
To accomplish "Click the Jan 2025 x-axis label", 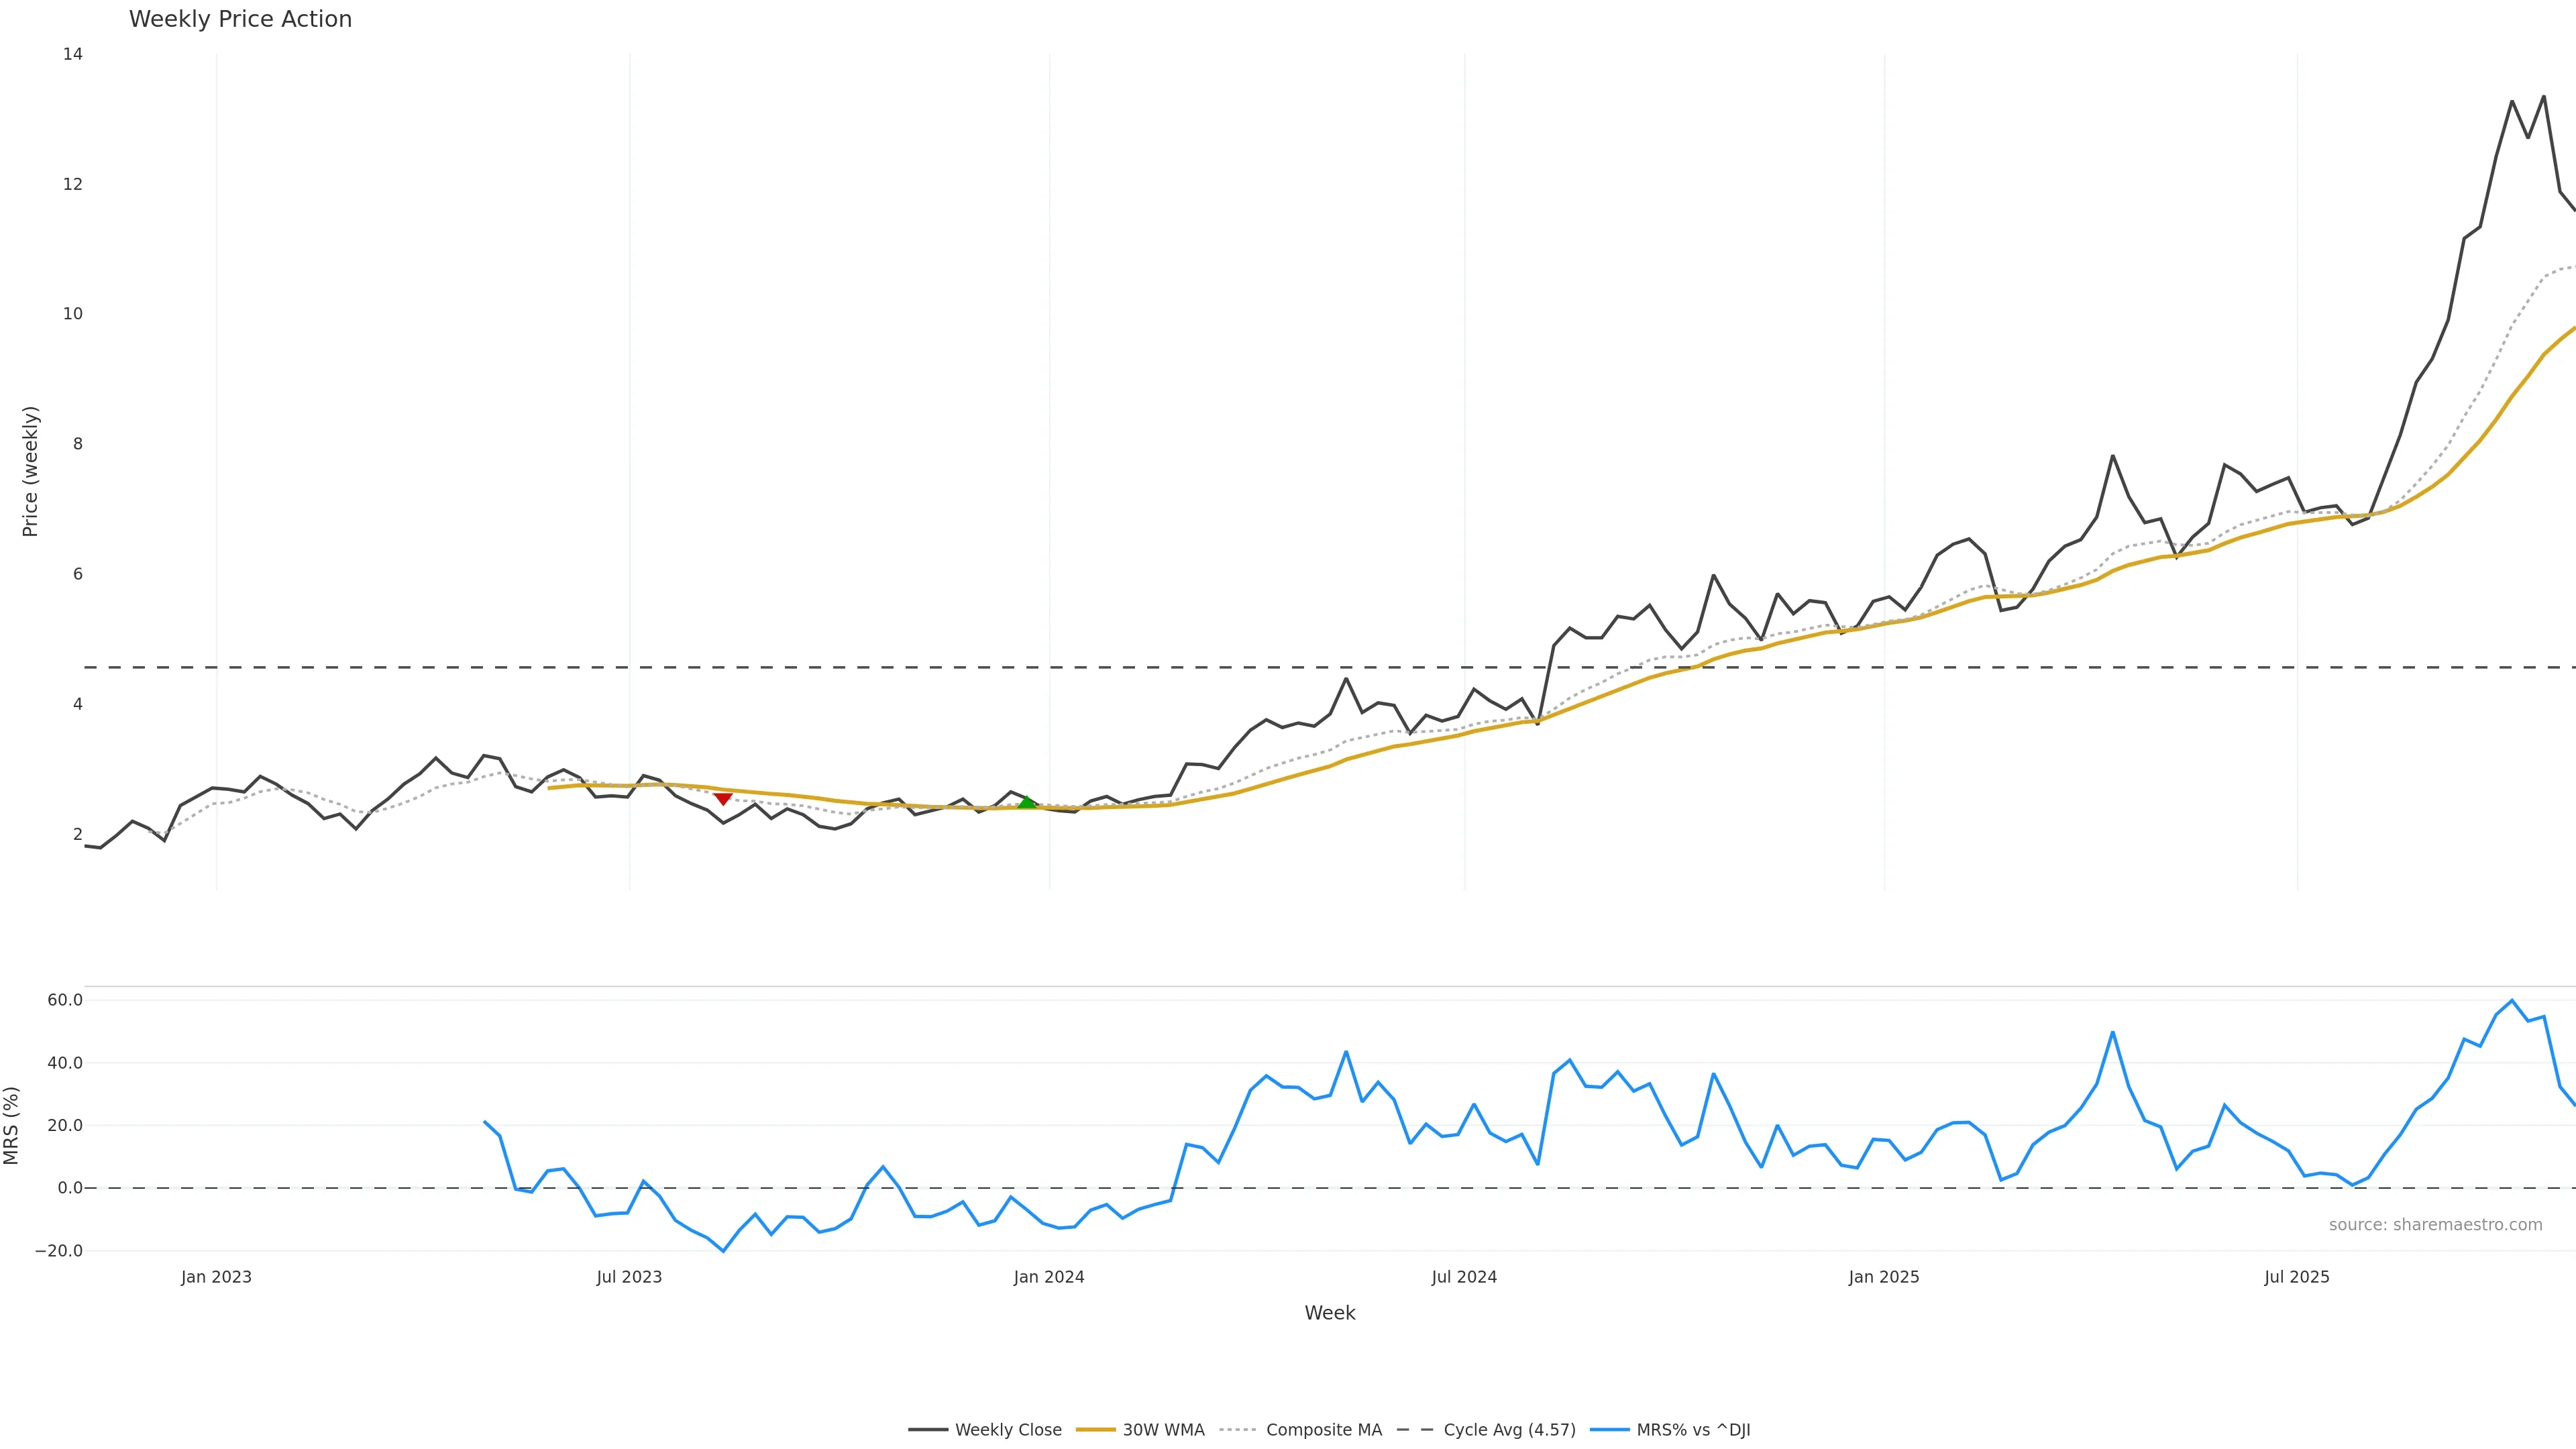I will click(x=1884, y=1277).
